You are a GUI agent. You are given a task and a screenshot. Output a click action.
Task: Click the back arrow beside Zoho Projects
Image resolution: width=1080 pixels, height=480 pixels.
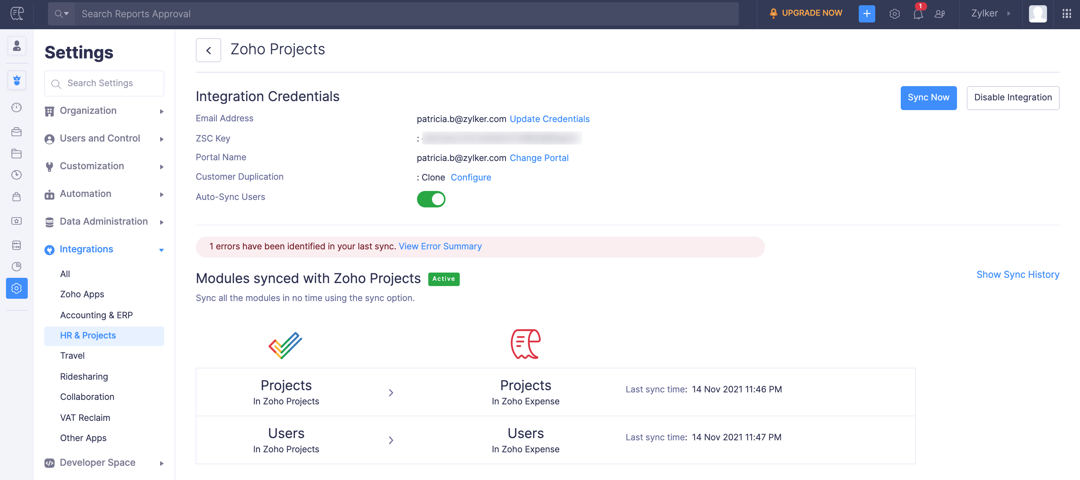[x=208, y=50]
